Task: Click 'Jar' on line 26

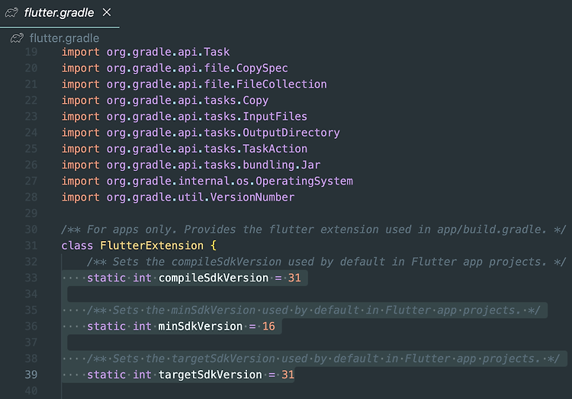Action: click(x=311, y=165)
